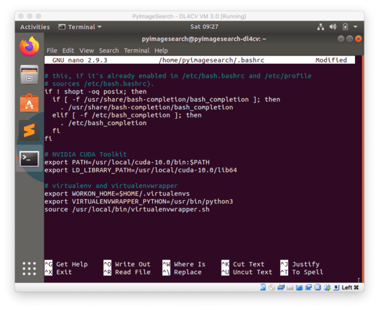The image size is (379, 310).
Task: Click the volume speaker icon in top bar
Action: pyautogui.click(x=333, y=27)
